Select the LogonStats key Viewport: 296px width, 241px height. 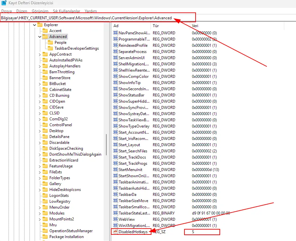point(59,196)
